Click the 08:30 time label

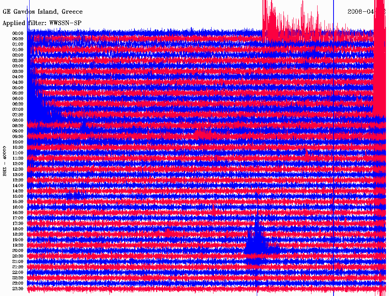17,126
